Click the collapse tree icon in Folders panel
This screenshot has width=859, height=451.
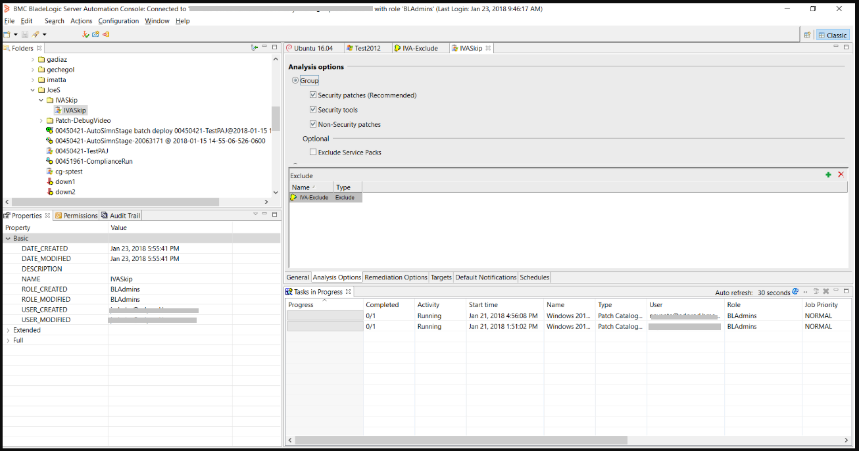pos(255,47)
